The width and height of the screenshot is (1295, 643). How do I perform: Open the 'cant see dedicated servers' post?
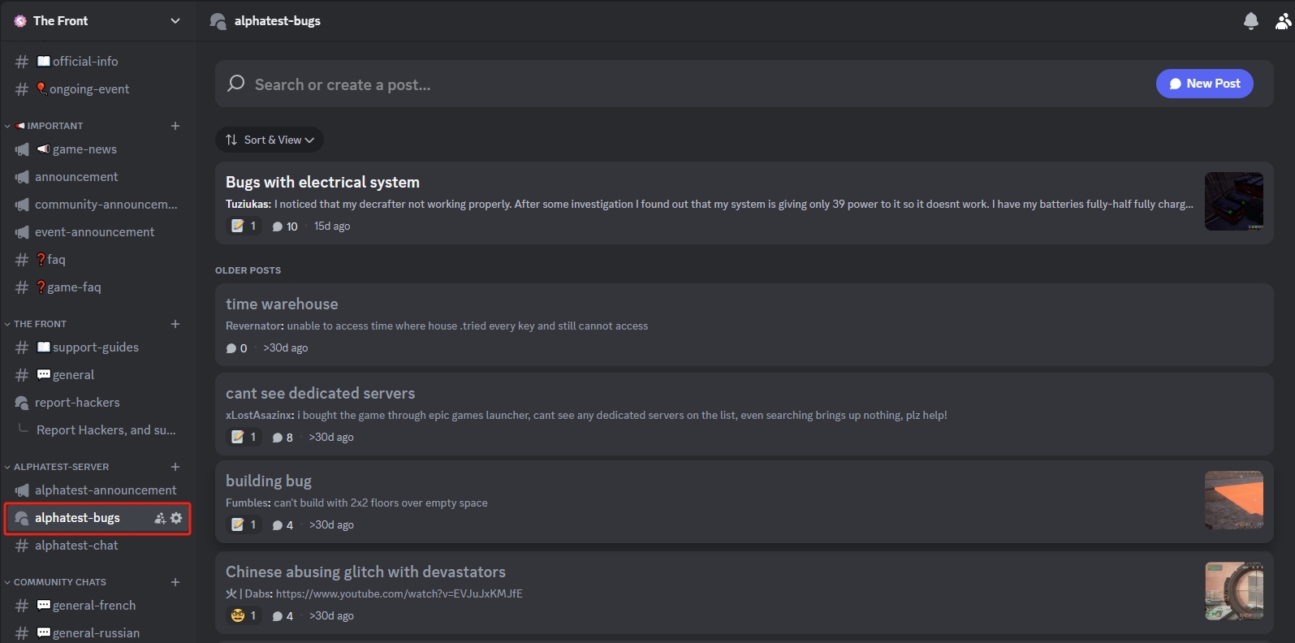pos(320,394)
